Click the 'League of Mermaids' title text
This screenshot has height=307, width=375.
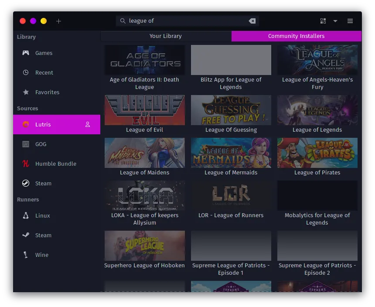231,173
